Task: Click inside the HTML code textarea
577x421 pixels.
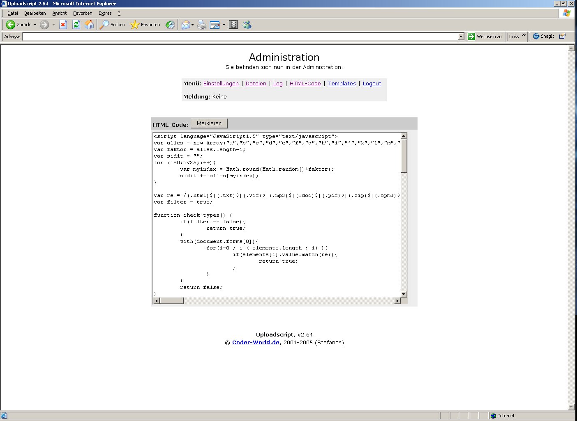Action: point(277,215)
